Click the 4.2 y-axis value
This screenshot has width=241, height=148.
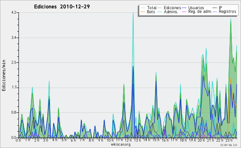tap(14, 12)
